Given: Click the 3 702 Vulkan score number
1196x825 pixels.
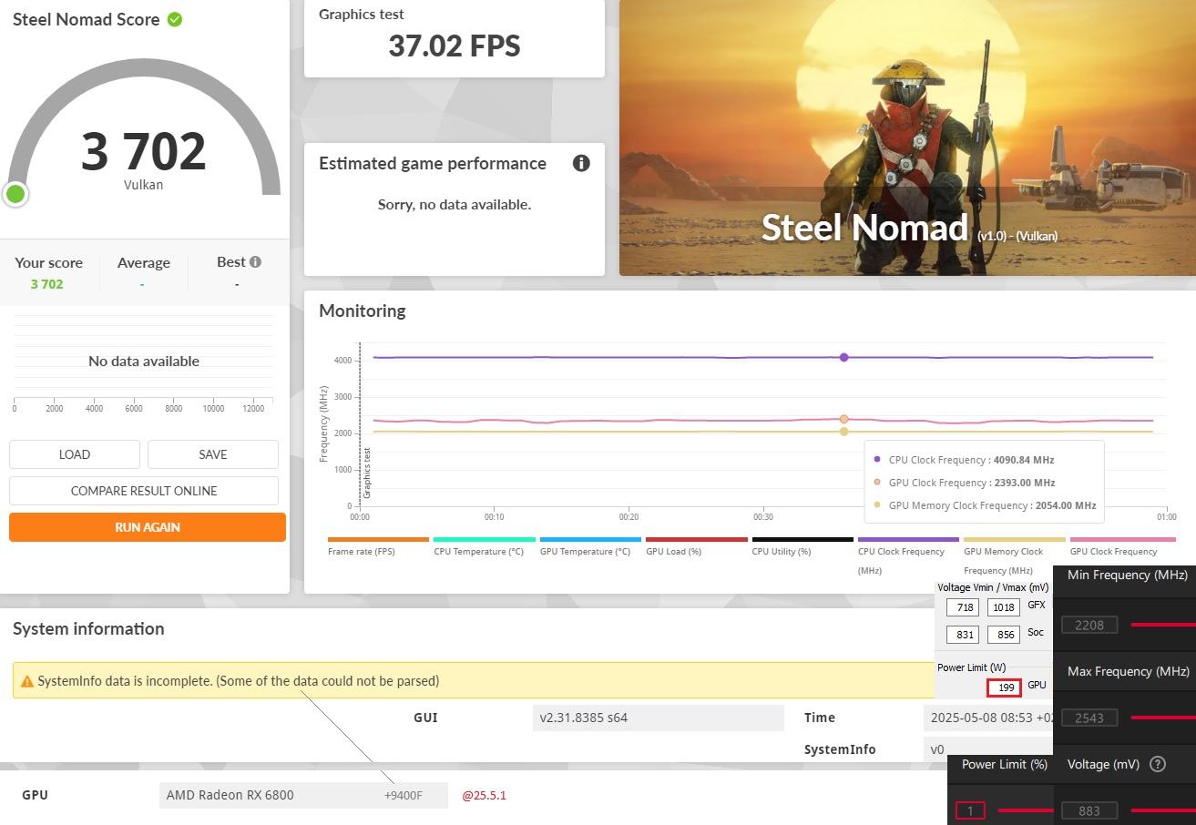Looking at the screenshot, I should [144, 151].
